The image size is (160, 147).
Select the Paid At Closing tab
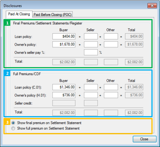[x=19, y=14]
